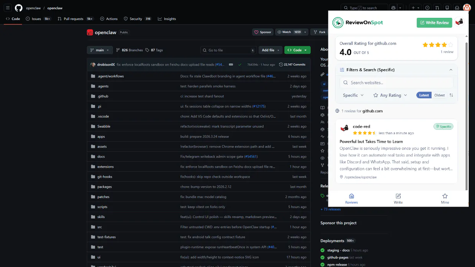Open the Copilot dropdown arrow in header
The image size is (475, 267).
(400, 8)
